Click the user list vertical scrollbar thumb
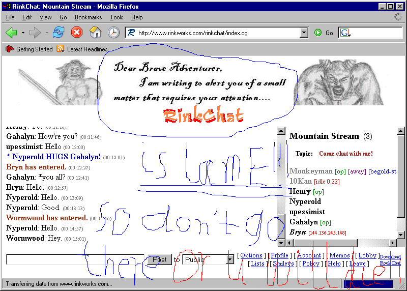 coord(401,176)
